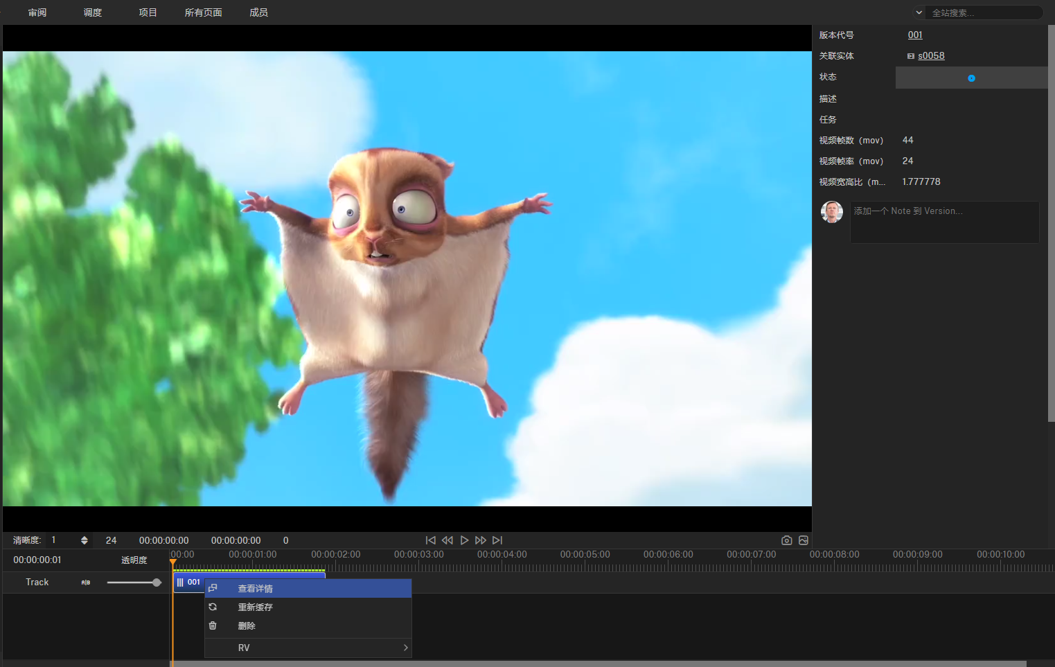Click the fast-forward playback icon
1055x667 pixels.
pyautogui.click(x=481, y=540)
